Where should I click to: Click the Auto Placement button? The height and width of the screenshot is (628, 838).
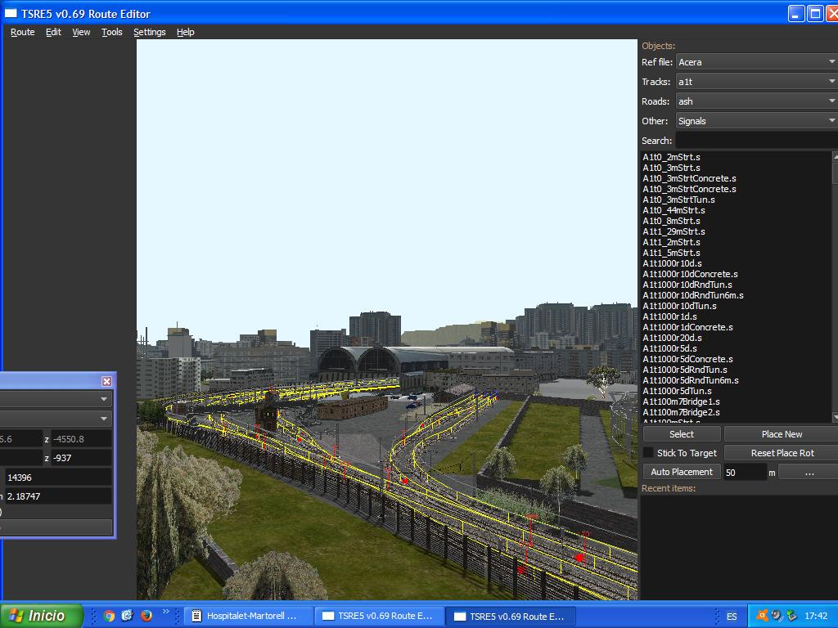click(x=681, y=472)
